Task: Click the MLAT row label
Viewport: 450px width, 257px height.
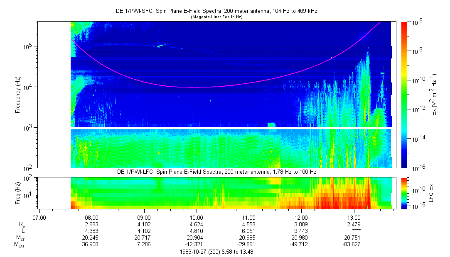Action: click(20, 244)
